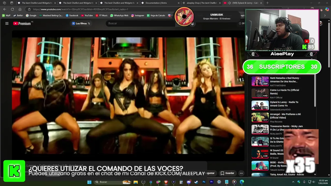The width and height of the screenshot is (331, 186).
Task: Open the 'BEBE - 6ix9ine' video thumbnail
Action: pos(260,166)
